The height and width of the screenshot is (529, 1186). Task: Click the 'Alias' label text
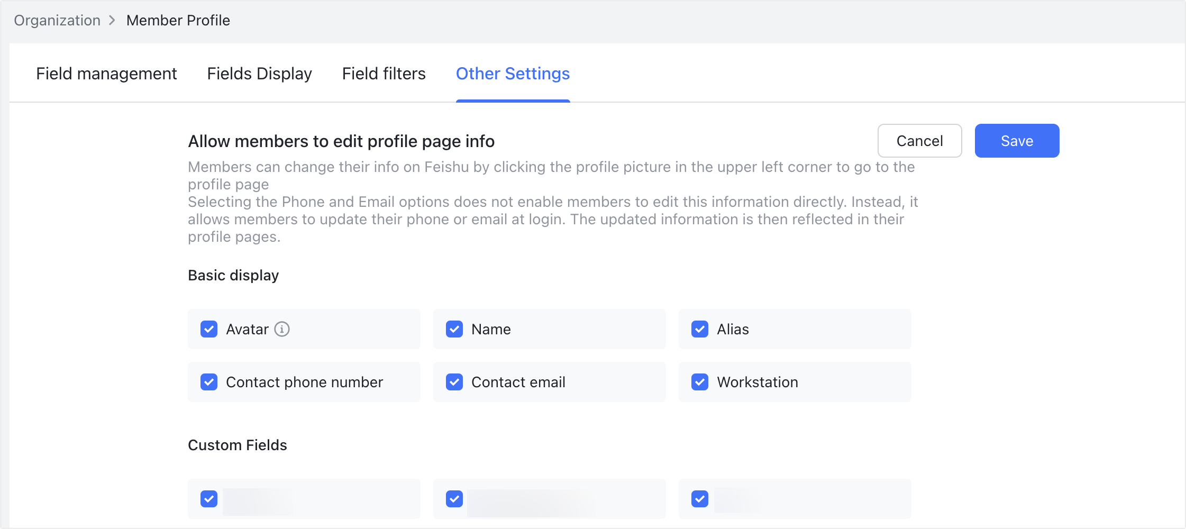coord(733,329)
